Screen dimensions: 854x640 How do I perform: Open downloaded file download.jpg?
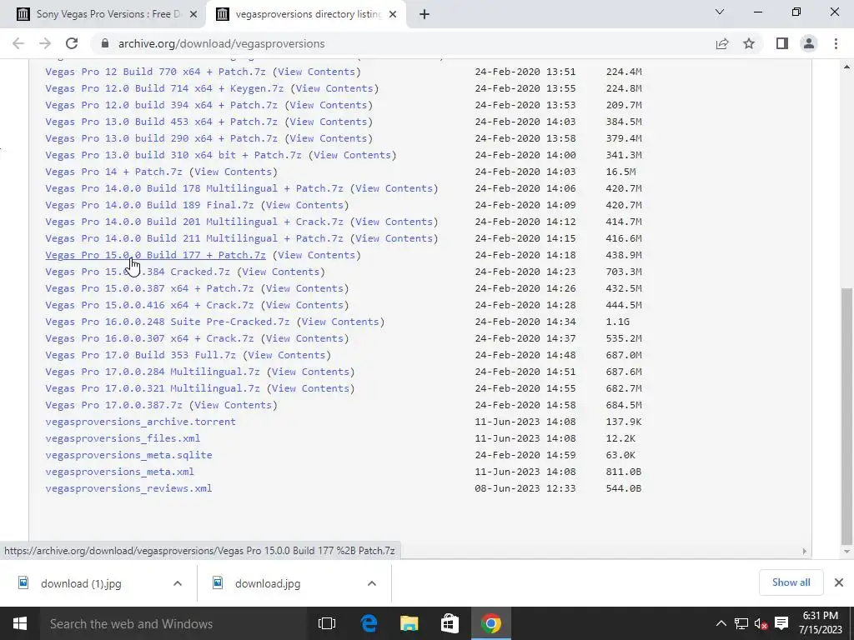(268, 583)
